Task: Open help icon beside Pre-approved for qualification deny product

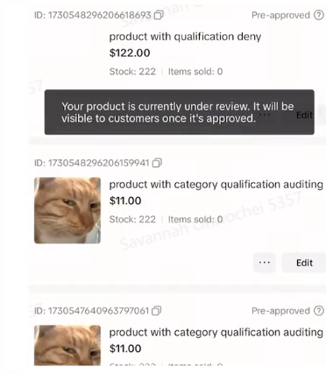Action: point(319,15)
